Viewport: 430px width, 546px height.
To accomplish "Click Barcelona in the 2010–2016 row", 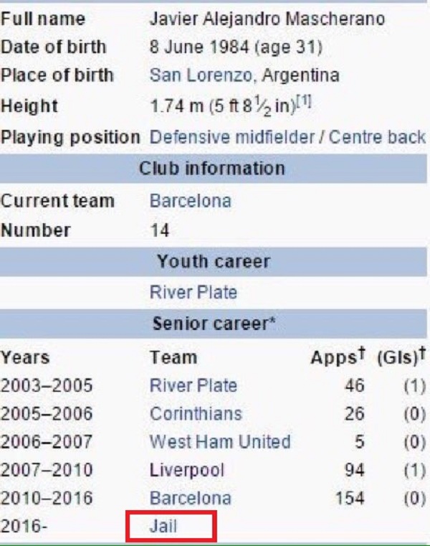I will [x=191, y=498].
